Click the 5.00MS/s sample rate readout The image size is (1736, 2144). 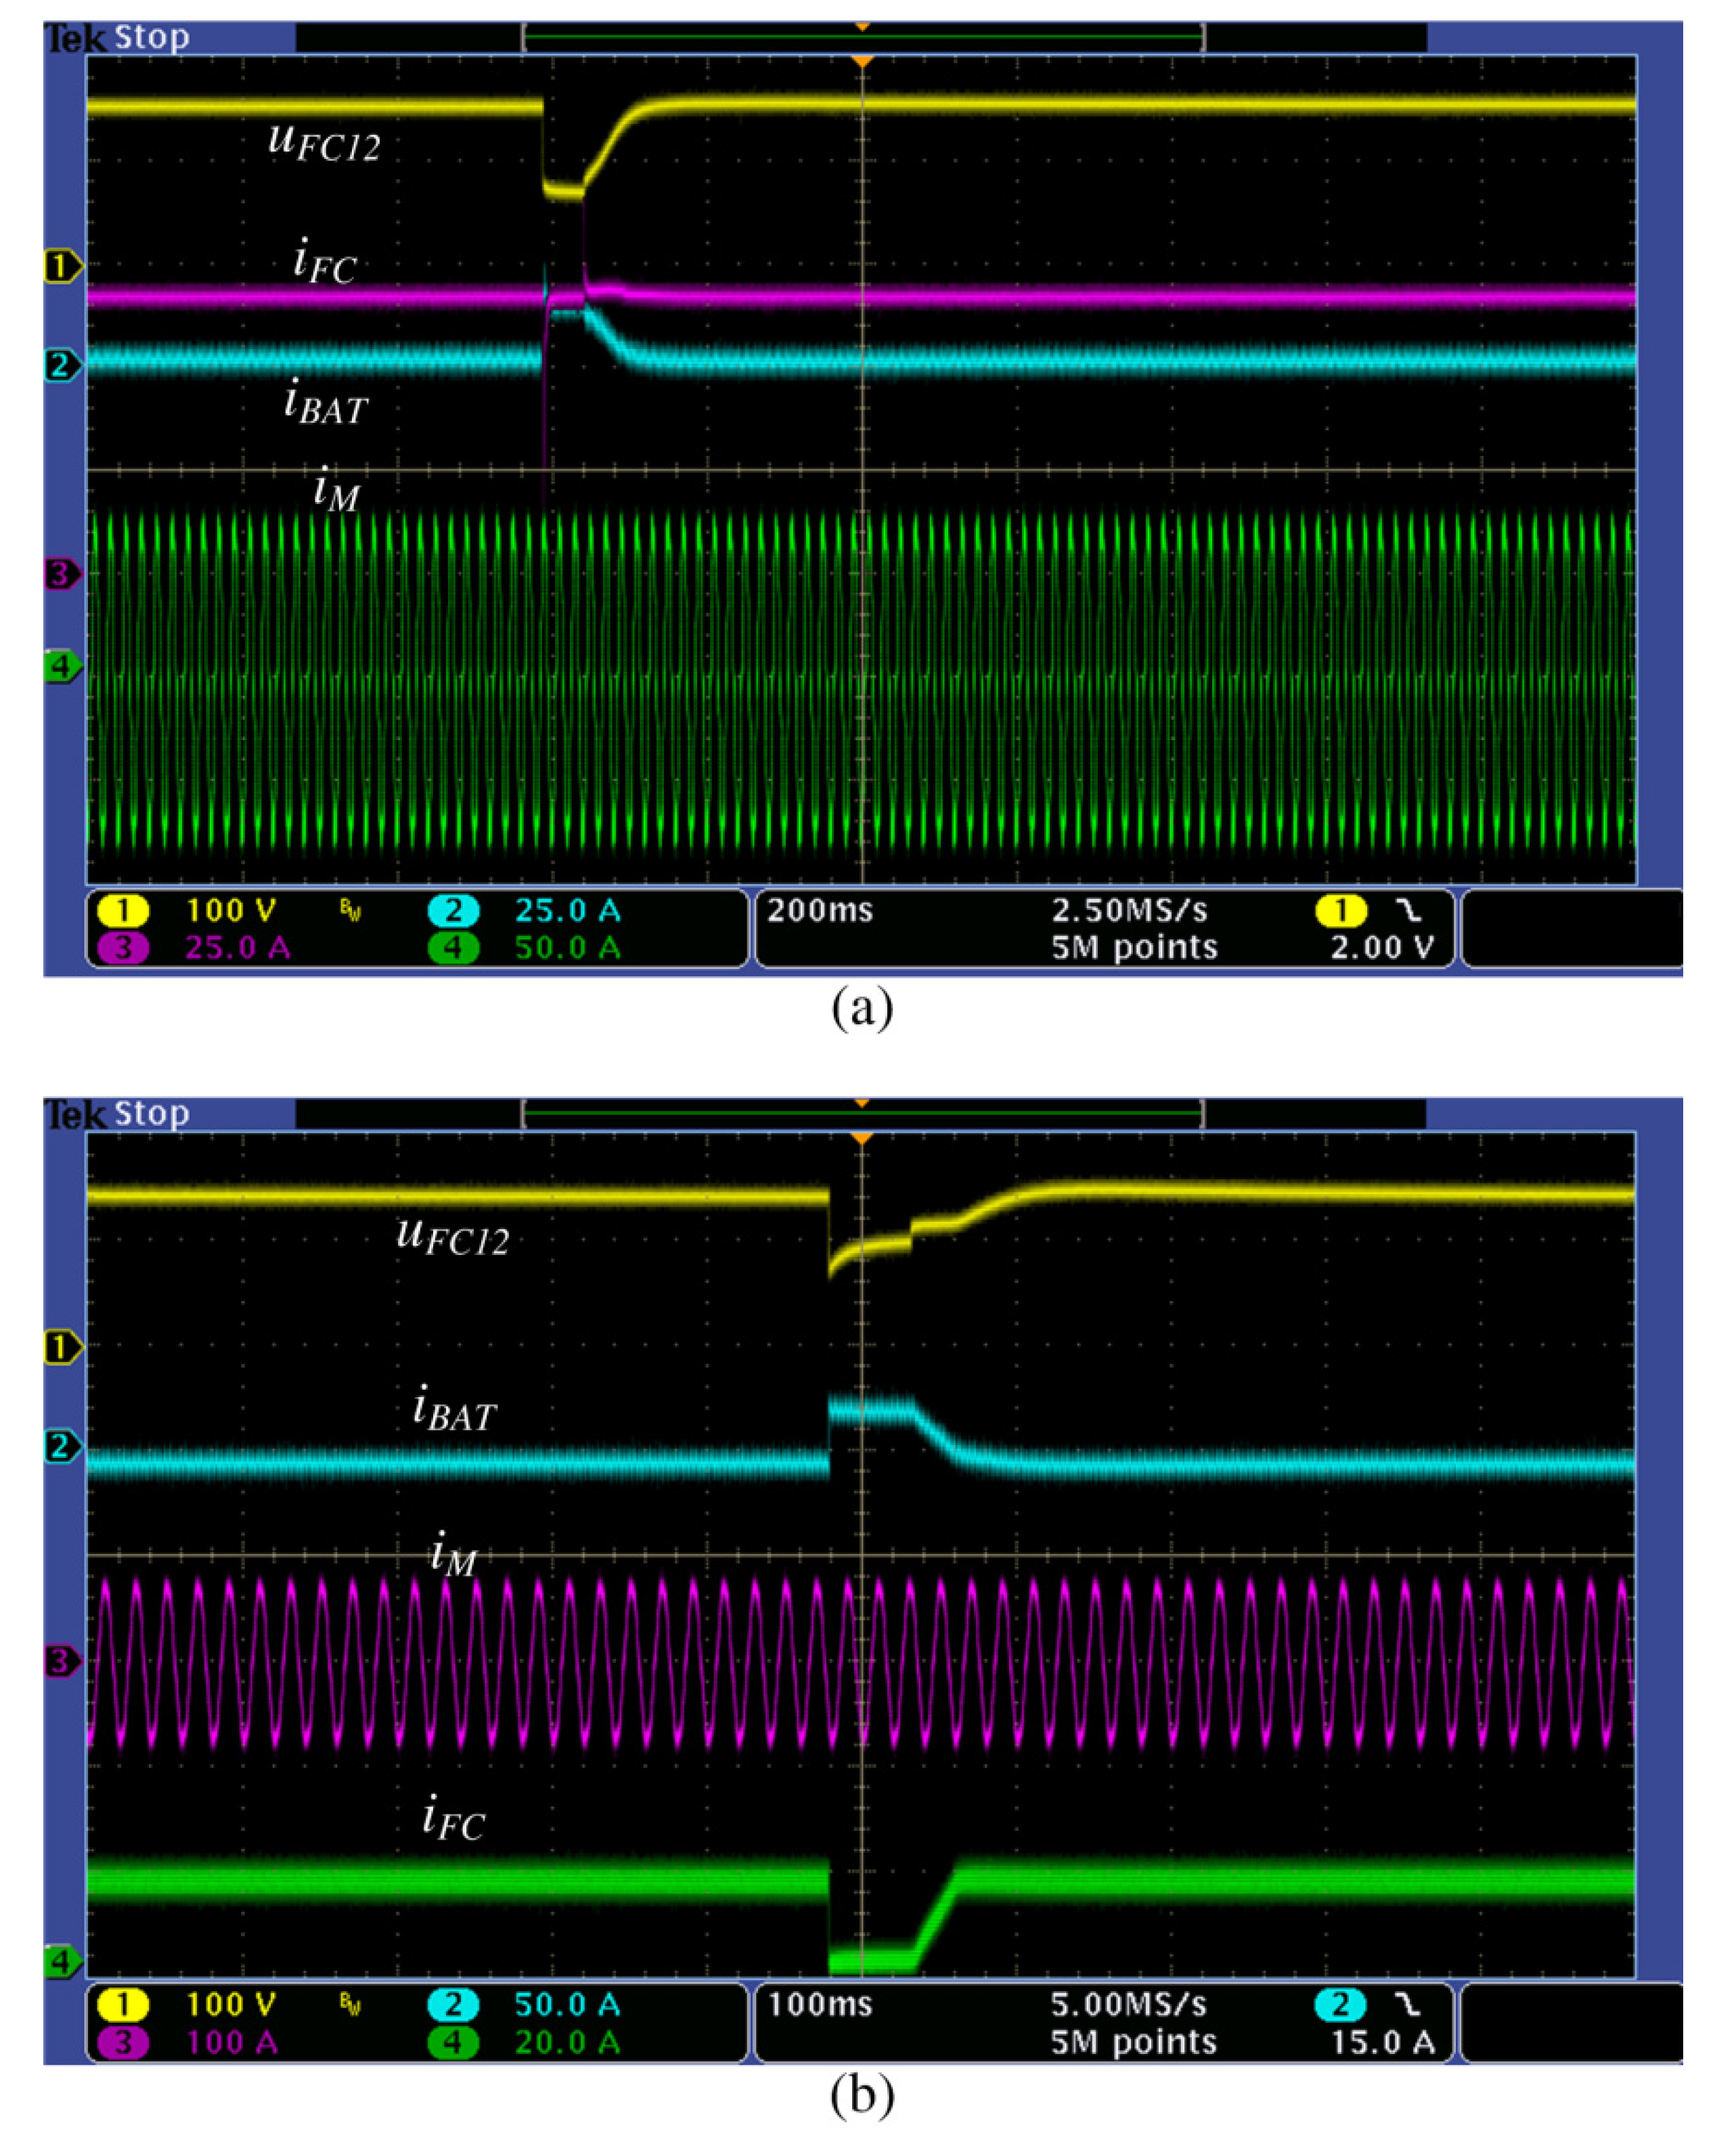(x=1129, y=2004)
